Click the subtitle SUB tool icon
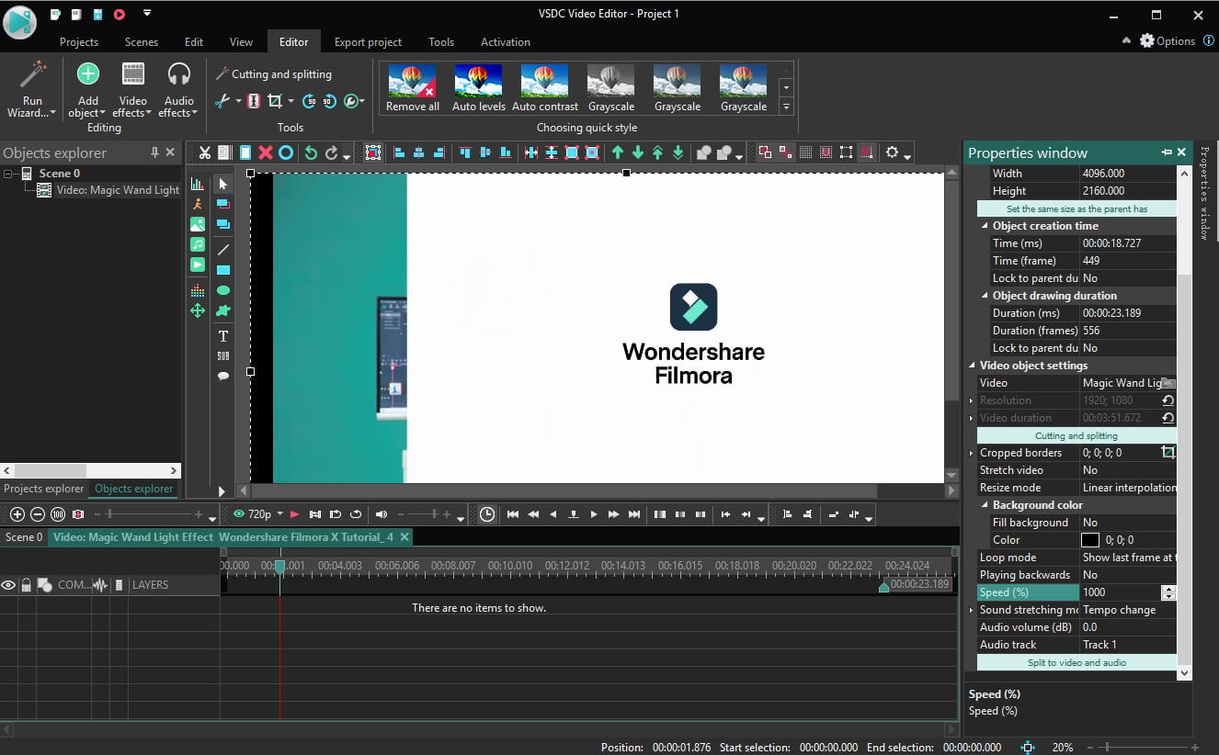This screenshot has height=755, width=1219. coord(222,356)
